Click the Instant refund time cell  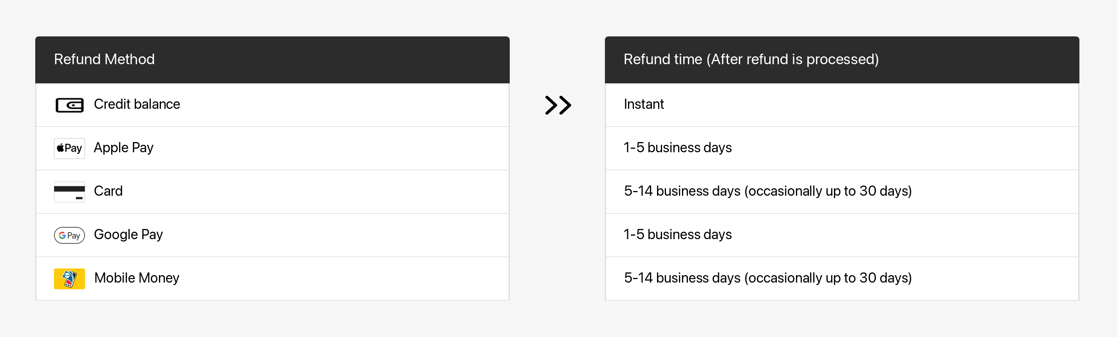842,105
